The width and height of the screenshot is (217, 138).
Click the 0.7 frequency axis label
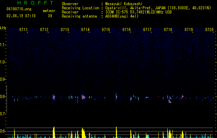pyautogui.click(x=3, y=114)
